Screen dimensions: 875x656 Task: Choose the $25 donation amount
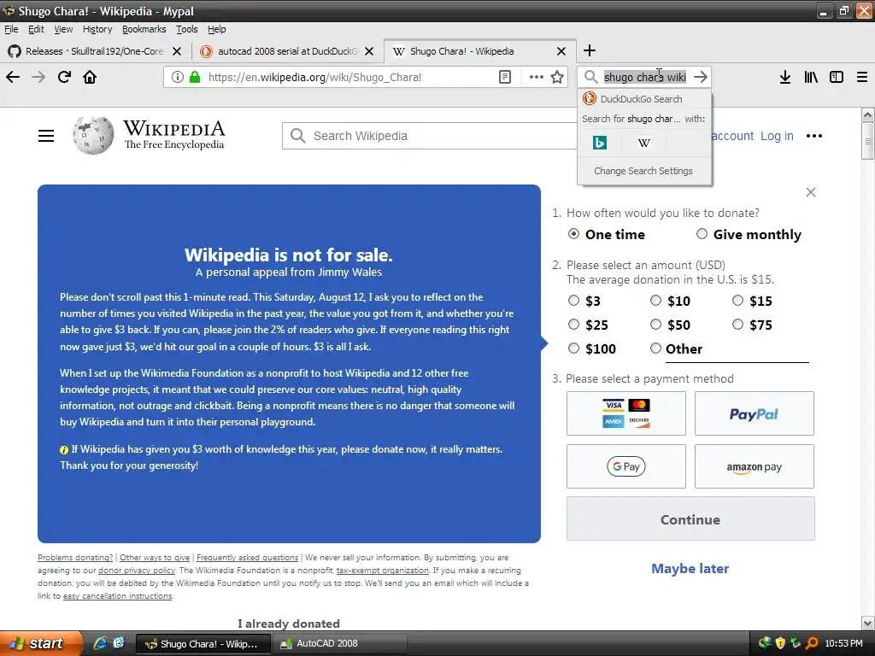573,325
